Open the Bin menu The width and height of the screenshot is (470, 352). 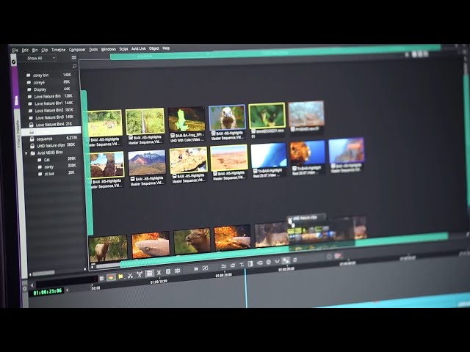pos(35,50)
